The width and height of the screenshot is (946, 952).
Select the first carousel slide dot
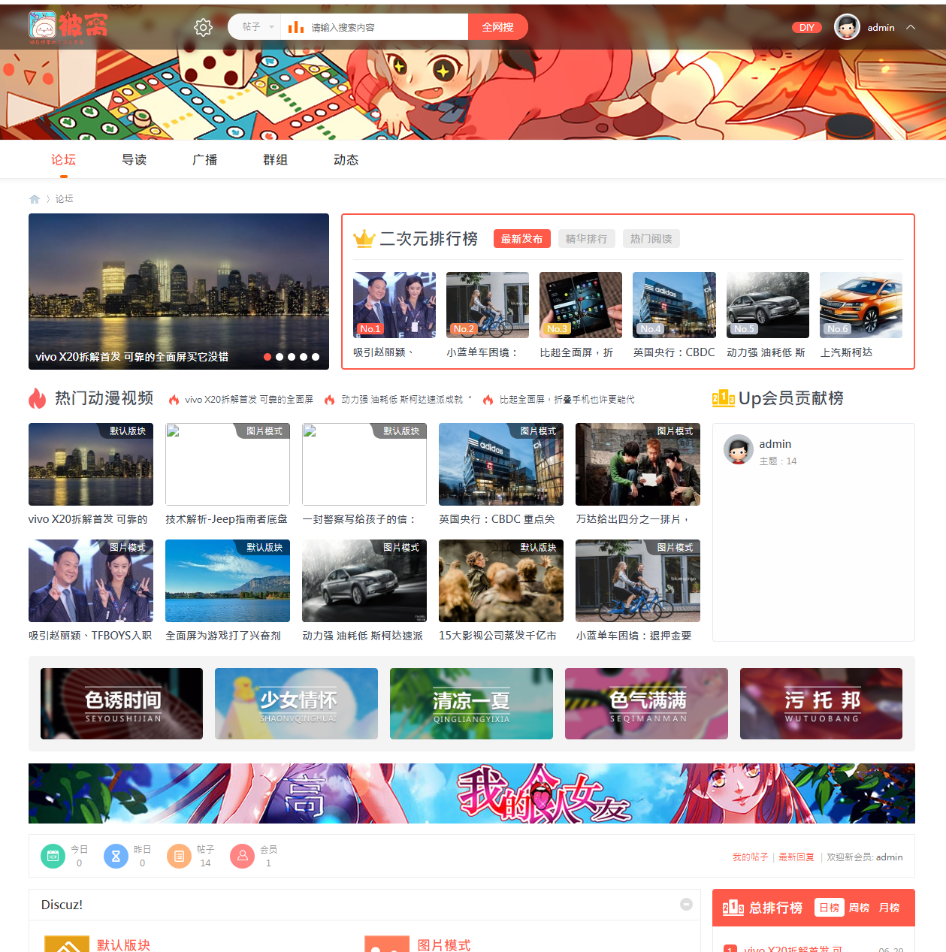tap(267, 357)
